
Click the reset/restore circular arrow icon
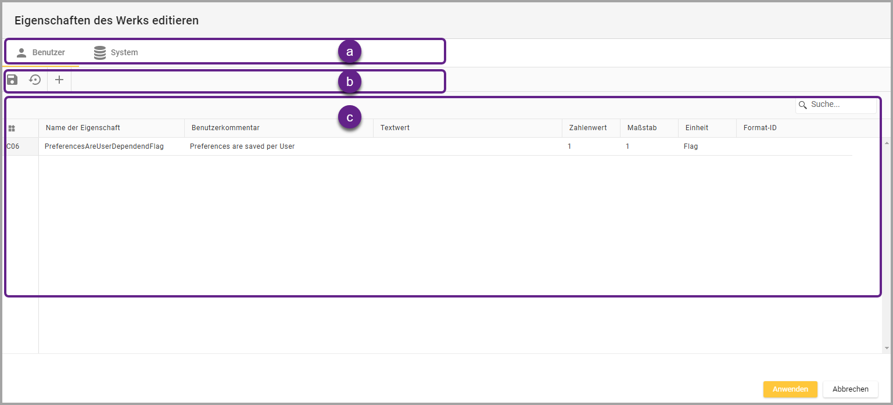click(35, 80)
